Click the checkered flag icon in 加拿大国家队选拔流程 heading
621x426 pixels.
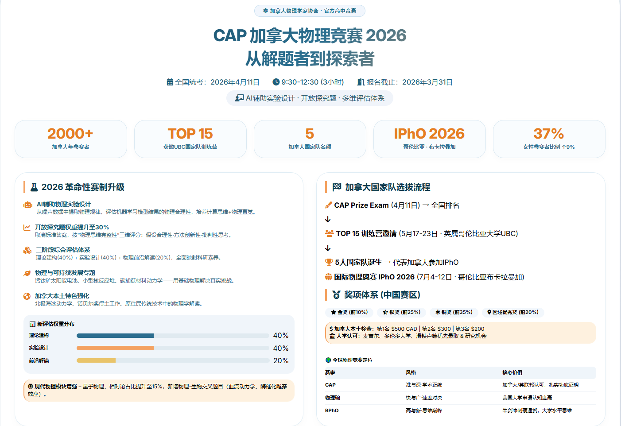[337, 187]
